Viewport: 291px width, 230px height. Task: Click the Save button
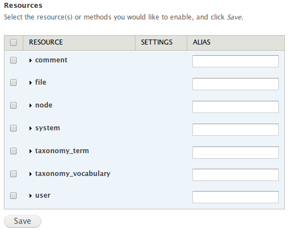tap(22, 221)
